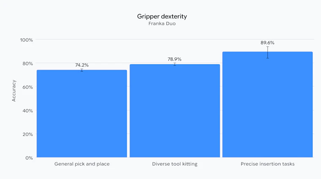Click the 80% axis tick label

click(x=27, y=63)
